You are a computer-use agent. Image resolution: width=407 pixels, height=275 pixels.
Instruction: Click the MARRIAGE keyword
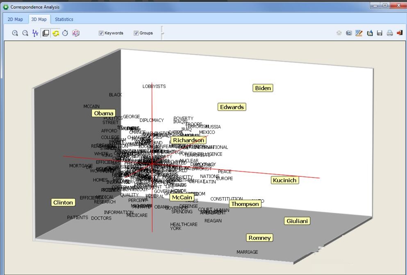(247, 252)
